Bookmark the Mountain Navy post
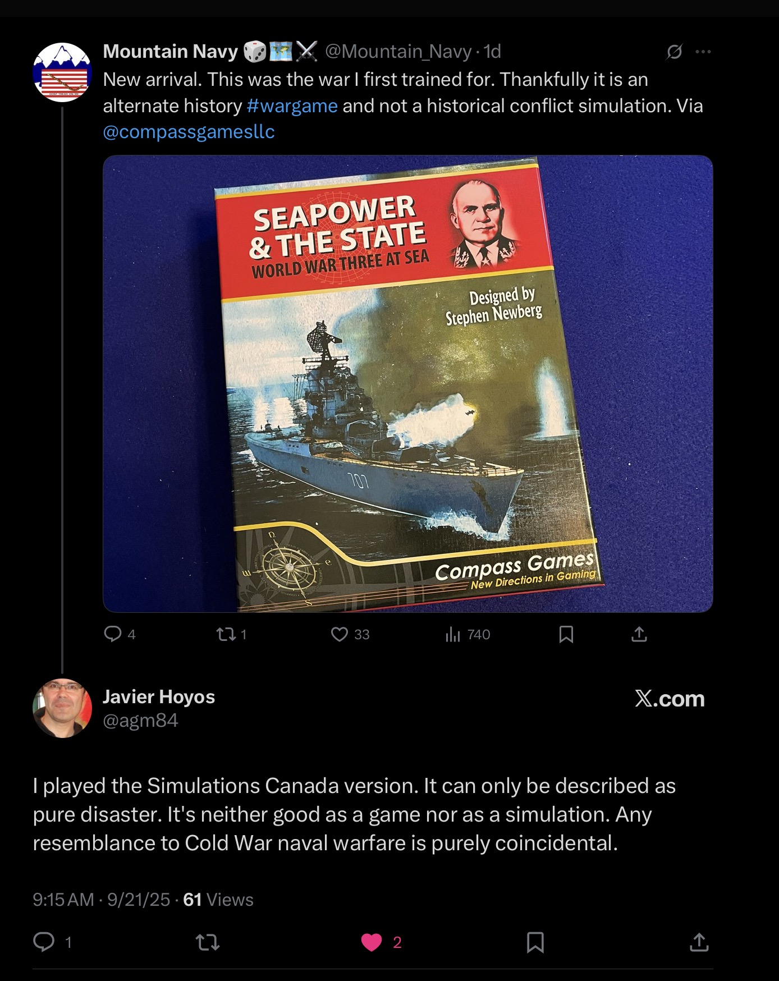The height and width of the screenshot is (981, 779). (566, 634)
